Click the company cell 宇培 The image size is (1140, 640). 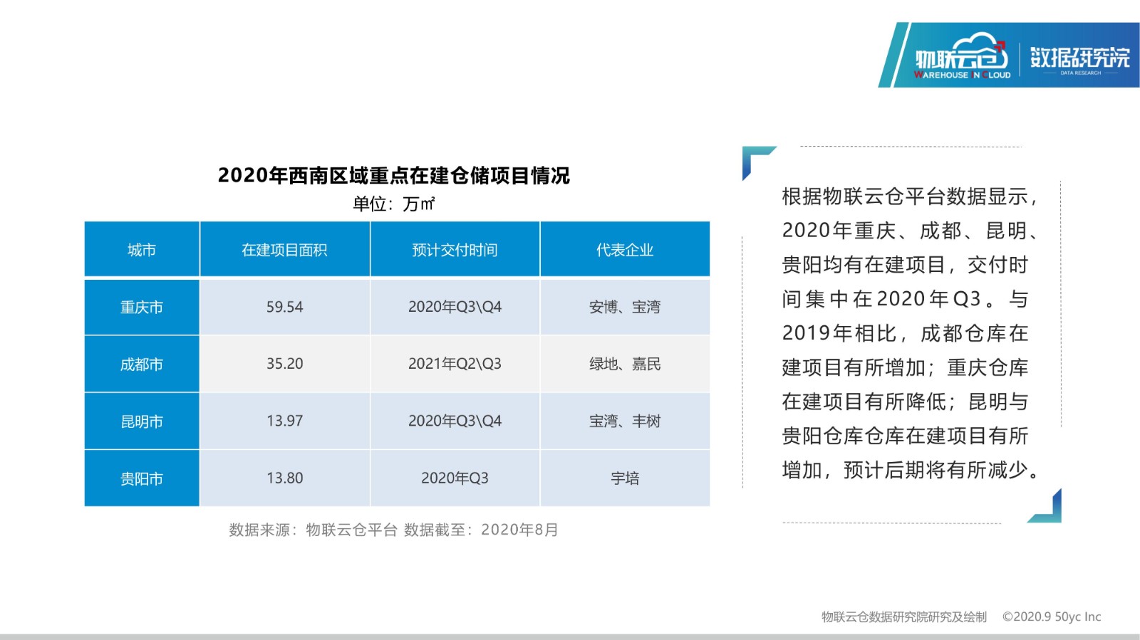point(625,478)
